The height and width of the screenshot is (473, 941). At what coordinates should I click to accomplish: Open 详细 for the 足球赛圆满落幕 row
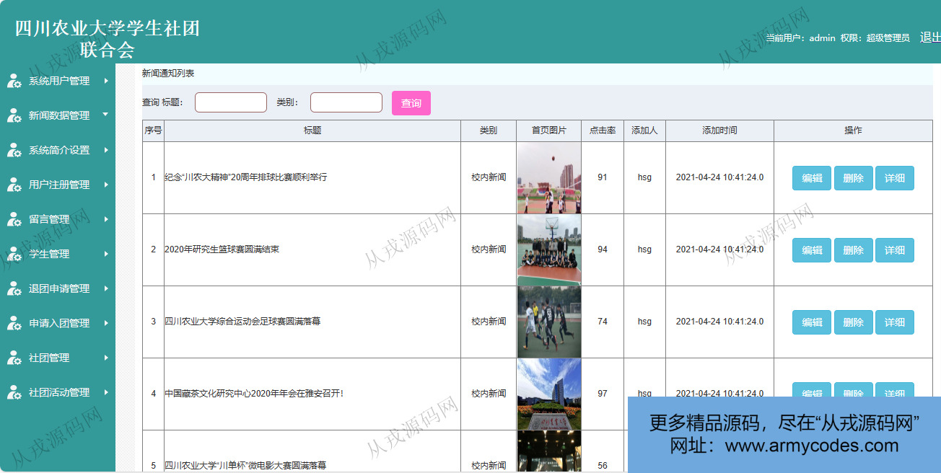pos(895,322)
